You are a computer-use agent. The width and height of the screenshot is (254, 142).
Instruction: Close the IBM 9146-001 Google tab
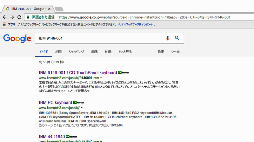coord(49,9)
